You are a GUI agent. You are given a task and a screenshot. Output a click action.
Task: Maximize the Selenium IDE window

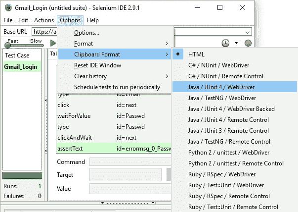tap(220, 7)
